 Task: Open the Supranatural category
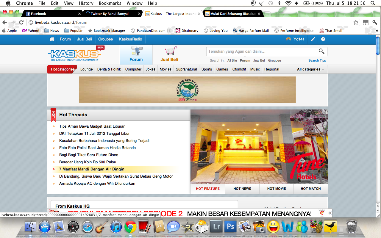186,69
